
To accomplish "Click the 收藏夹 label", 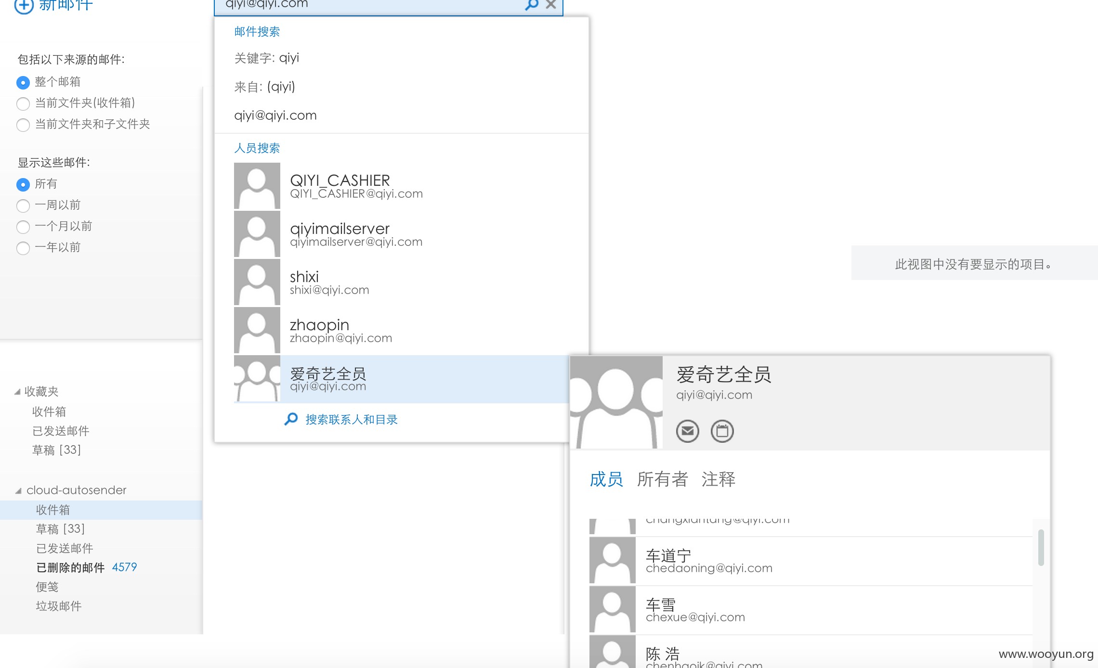I will (41, 391).
